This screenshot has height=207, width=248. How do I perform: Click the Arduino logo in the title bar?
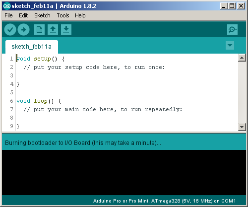tap(7, 6)
